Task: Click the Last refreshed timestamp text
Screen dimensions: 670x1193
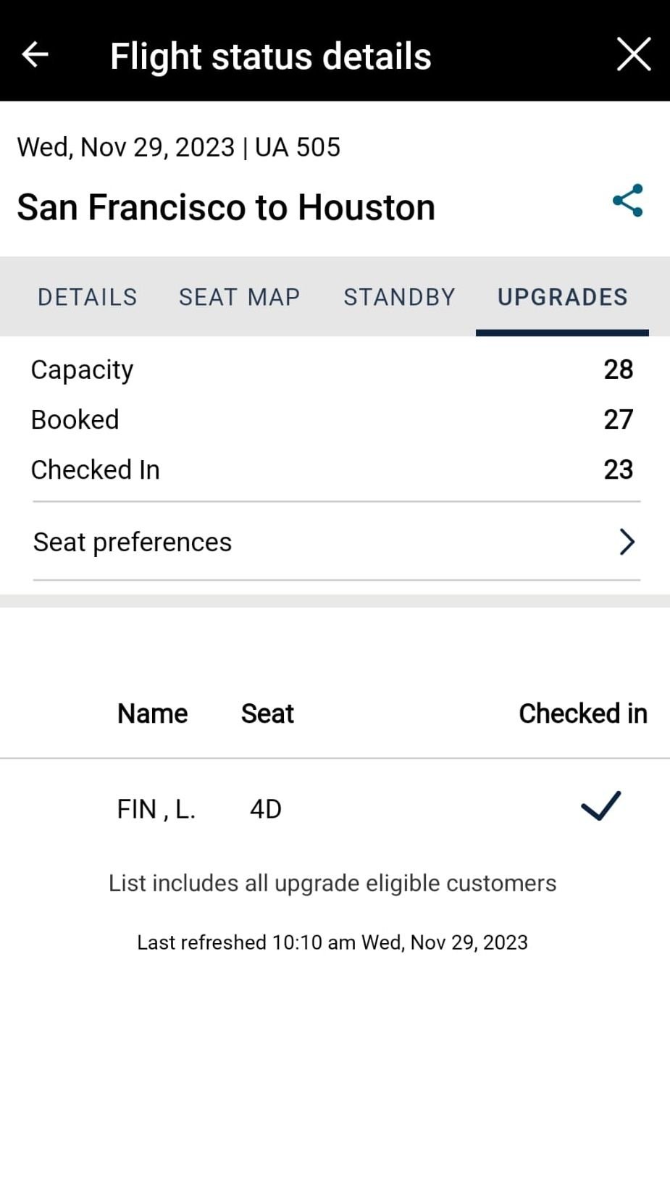Action: coord(332,942)
